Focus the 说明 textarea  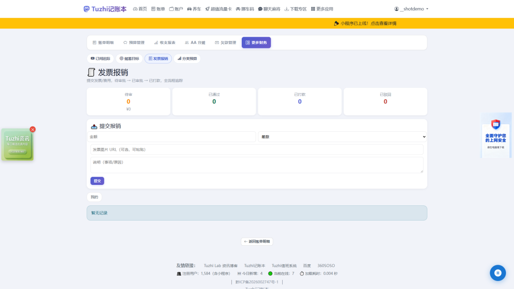click(257, 165)
